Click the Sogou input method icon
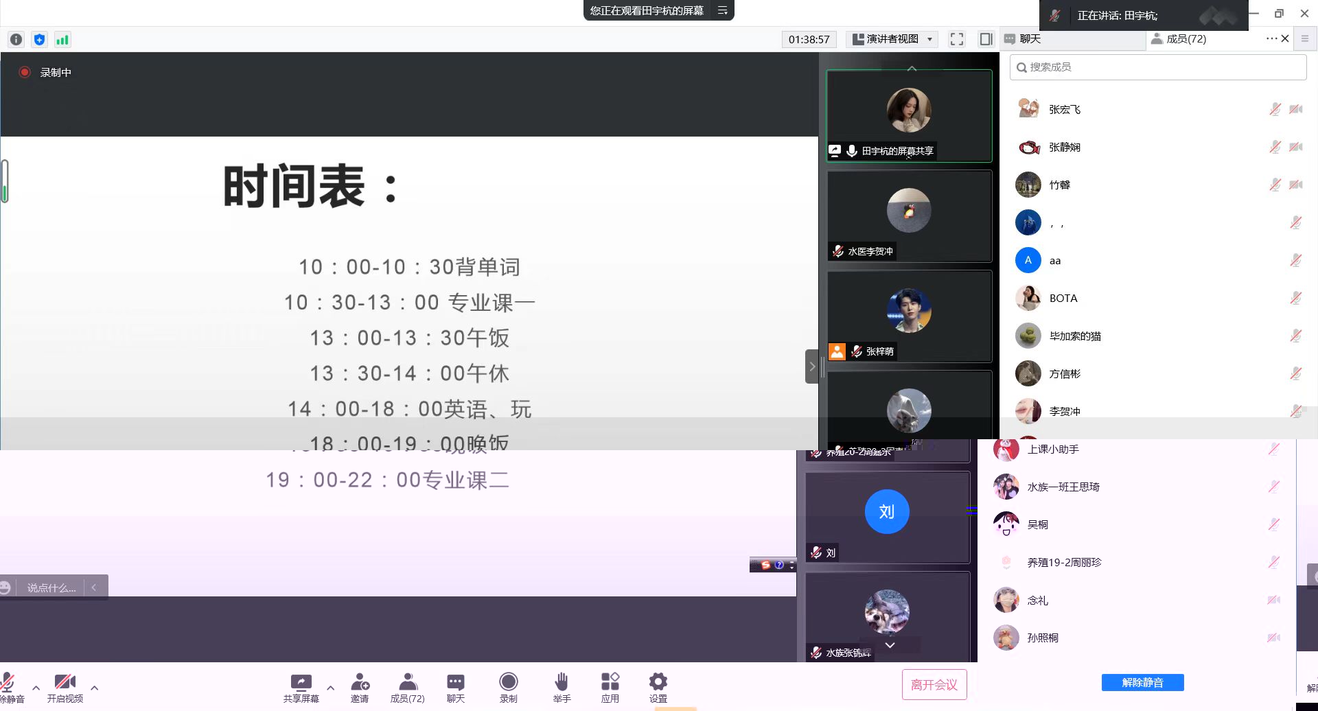Image resolution: width=1318 pixels, height=711 pixels. point(765,565)
